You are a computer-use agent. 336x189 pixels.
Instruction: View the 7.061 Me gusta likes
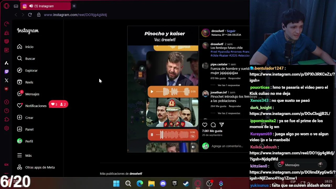tap(212, 131)
